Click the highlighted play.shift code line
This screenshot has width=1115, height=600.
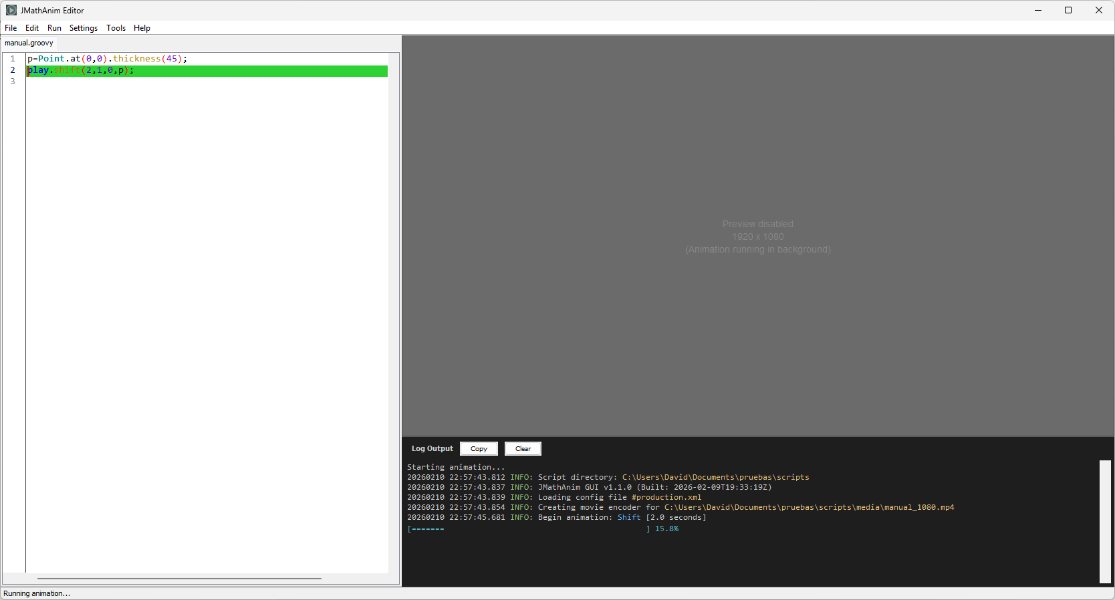click(x=201, y=71)
